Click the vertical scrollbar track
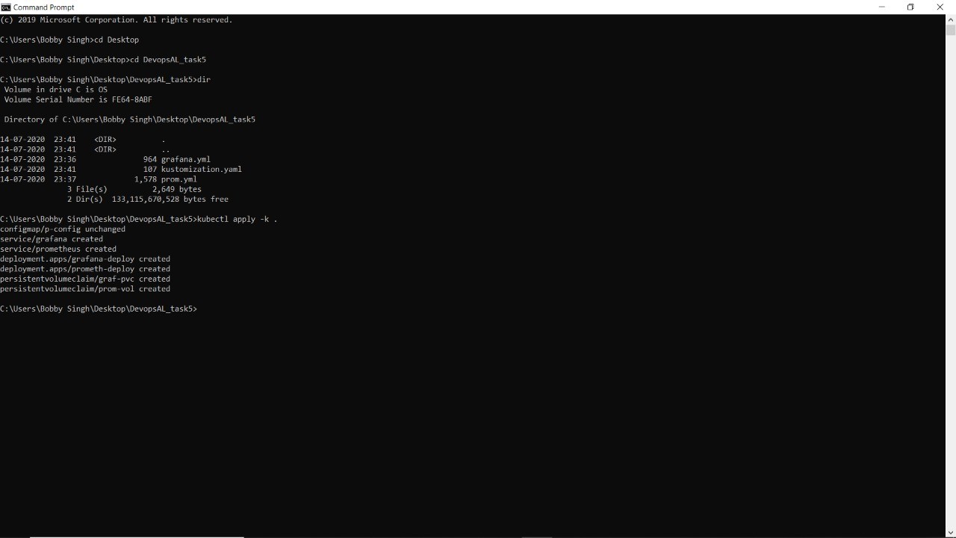Image resolution: width=956 pixels, height=538 pixels. [950, 299]
